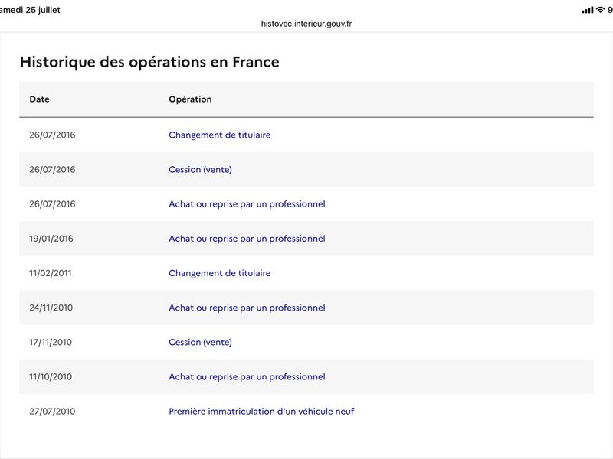Click the Historique des opérations en France heading
This screenshot has height=459, width=613.
coord(149,62)
